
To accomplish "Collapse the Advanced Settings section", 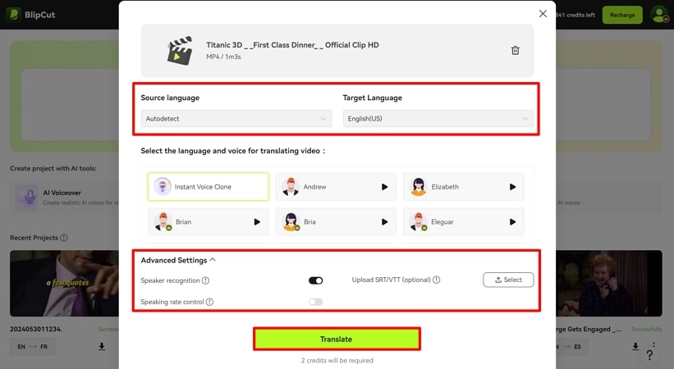I will (x=178, y=260).
